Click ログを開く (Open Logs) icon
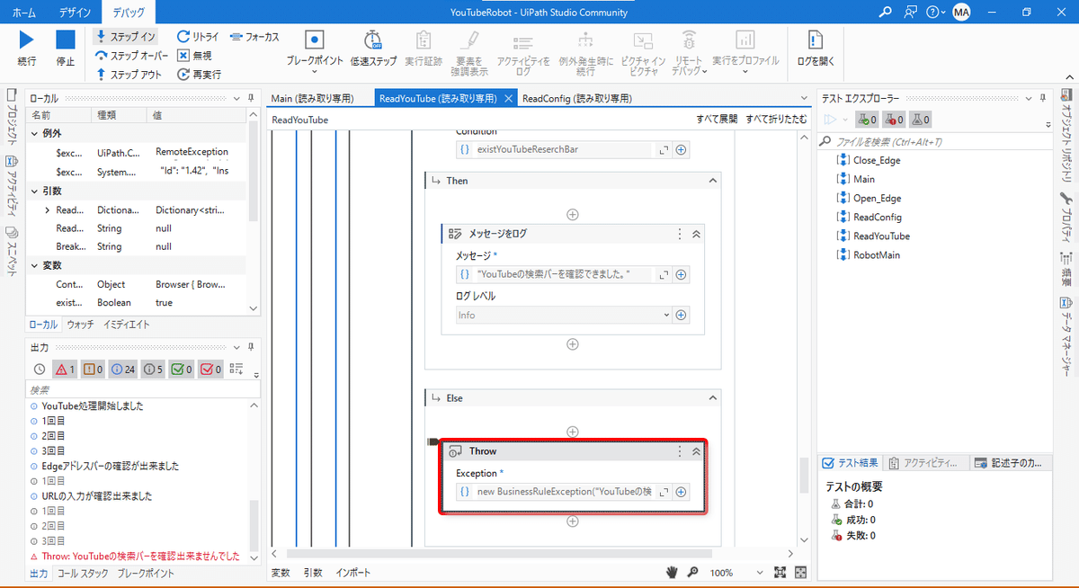1079x588 pixels. (815, 40)
